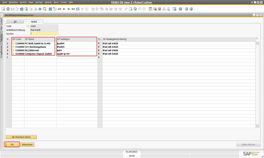Select catalog number cell apple-ip-64
Viewport: 264px width, 158px height.
tap(77, 54)
